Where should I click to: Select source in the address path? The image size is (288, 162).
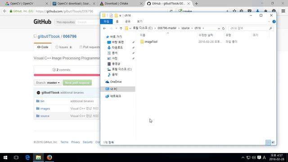tap(185, 28)
